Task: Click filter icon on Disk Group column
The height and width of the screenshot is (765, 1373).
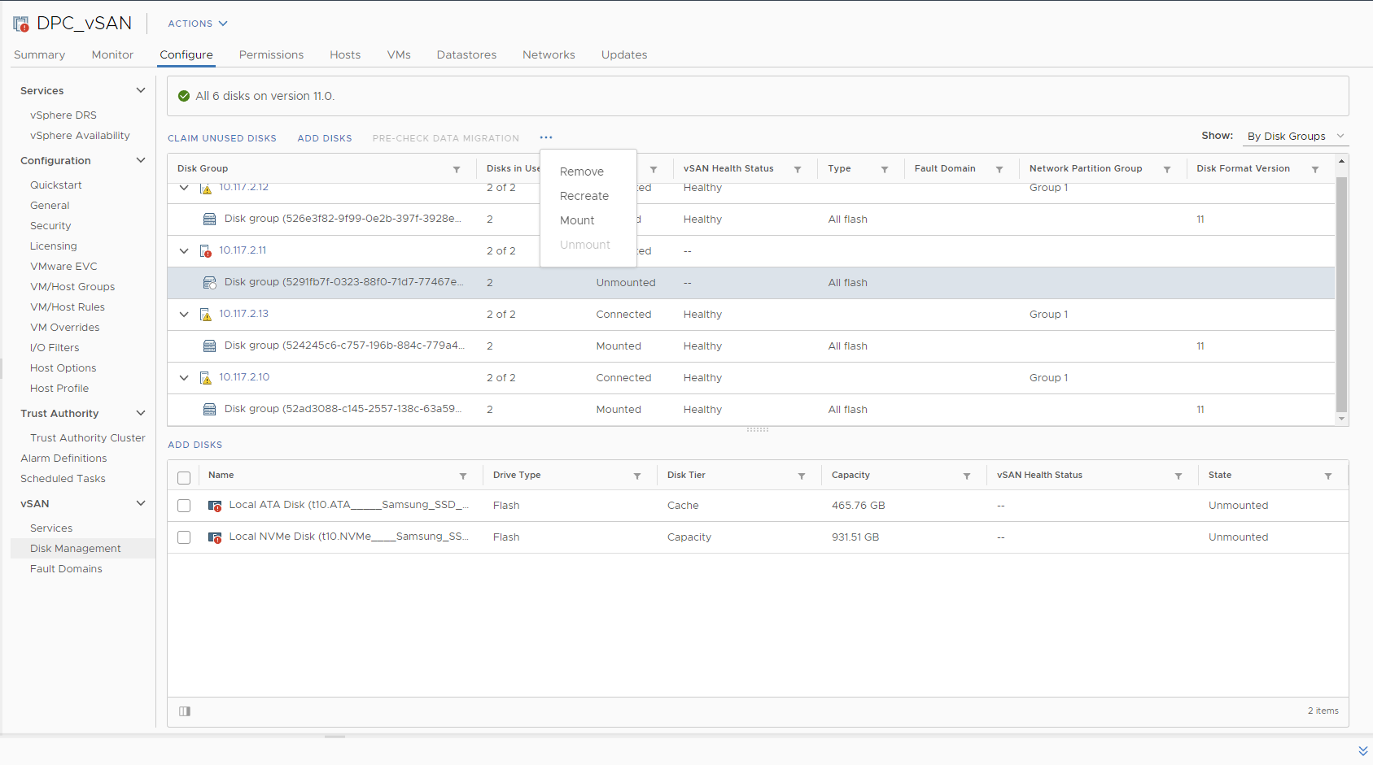Action: click(x=457, y=169)
